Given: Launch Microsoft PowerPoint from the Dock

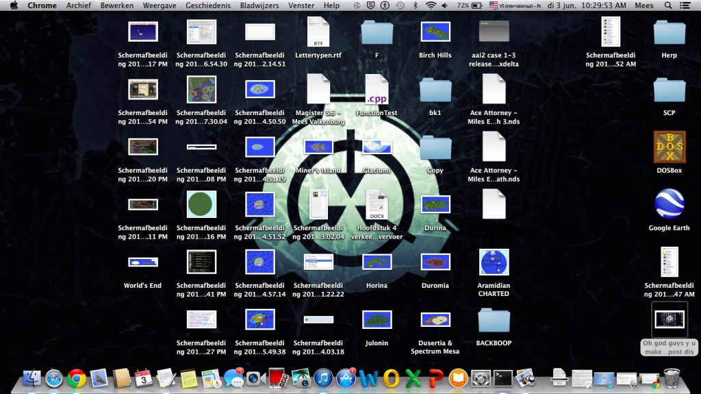Looking at the screenshot, I should (436, 378).
